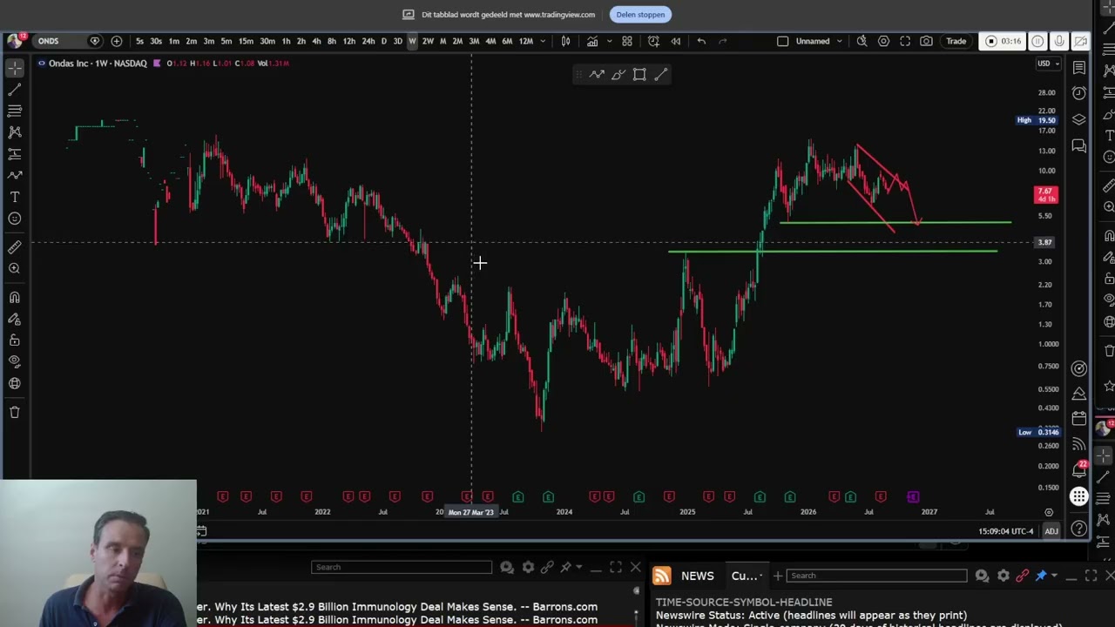Select the 2W timeframe
This screenshot has width=1115, height=627.
pyautogui.click(x=428, y=41)
